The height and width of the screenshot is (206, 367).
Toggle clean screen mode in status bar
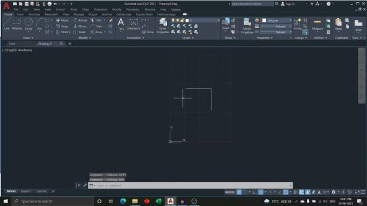tap(357, 192)
